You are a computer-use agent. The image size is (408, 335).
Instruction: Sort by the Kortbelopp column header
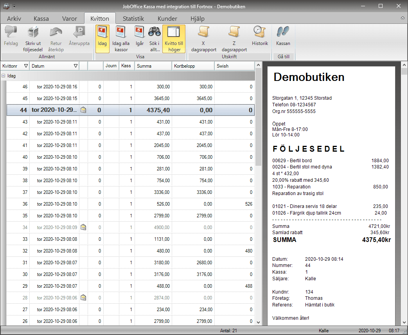(x=193, y=66)
